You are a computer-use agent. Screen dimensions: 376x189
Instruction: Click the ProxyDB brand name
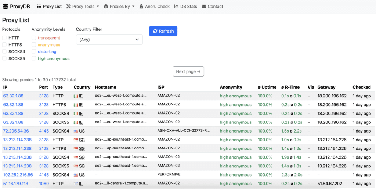20,7
